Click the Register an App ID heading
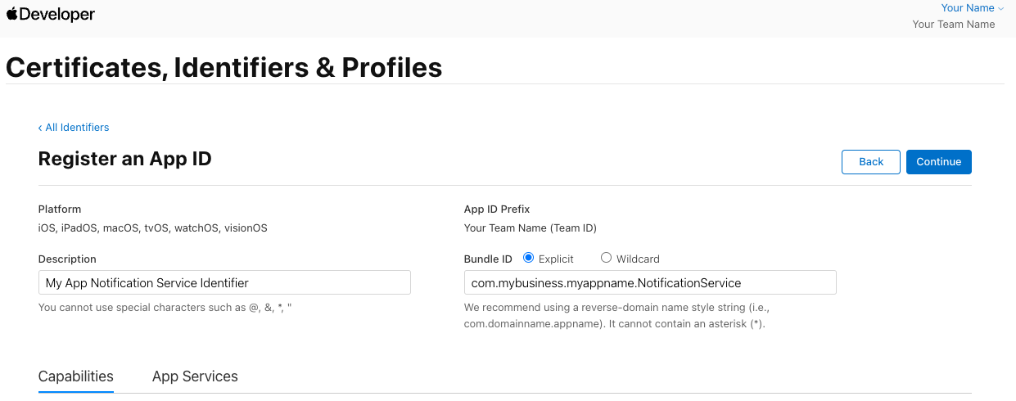Screen dimensions: 1016x401 click(x=124, y=159)
